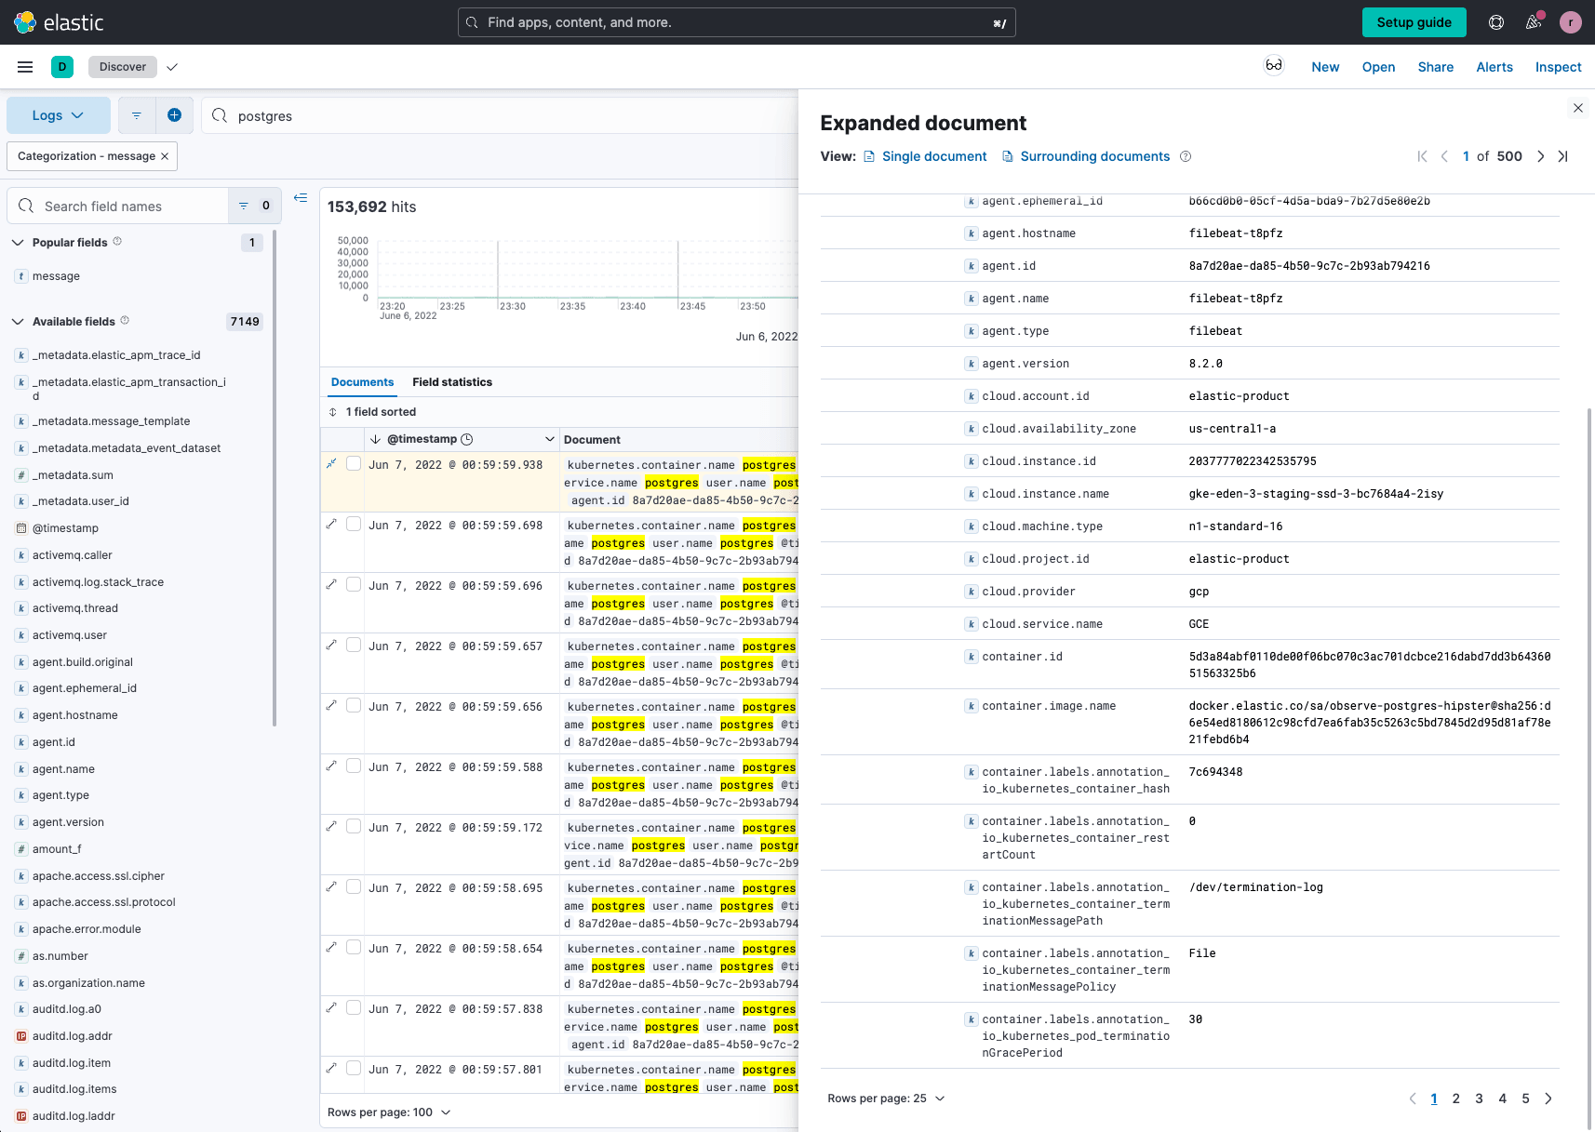
Task: Remove the Categorization - message filter
Action: click(x=165, y=156)
